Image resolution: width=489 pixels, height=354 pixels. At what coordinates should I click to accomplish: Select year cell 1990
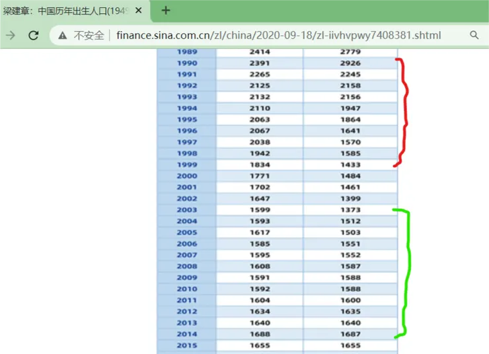click(x=187, y=63)
